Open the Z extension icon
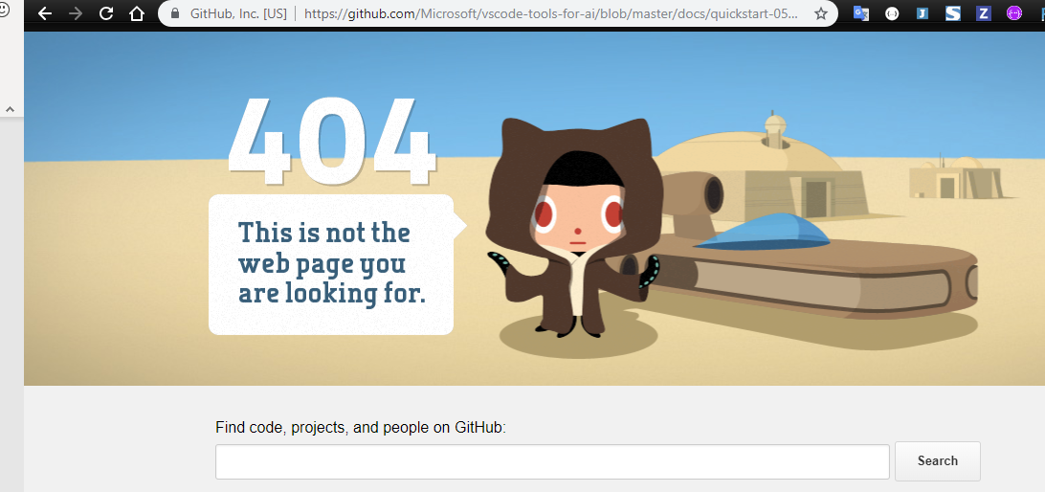 click(x=984, y=13)
